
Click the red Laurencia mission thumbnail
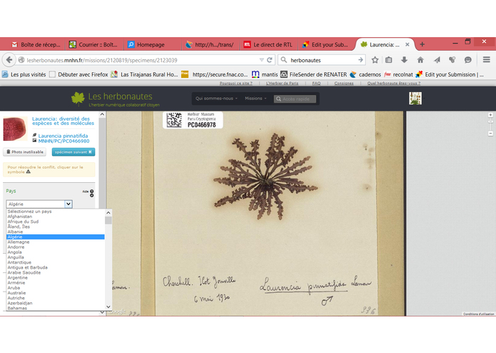coord(15,129)
